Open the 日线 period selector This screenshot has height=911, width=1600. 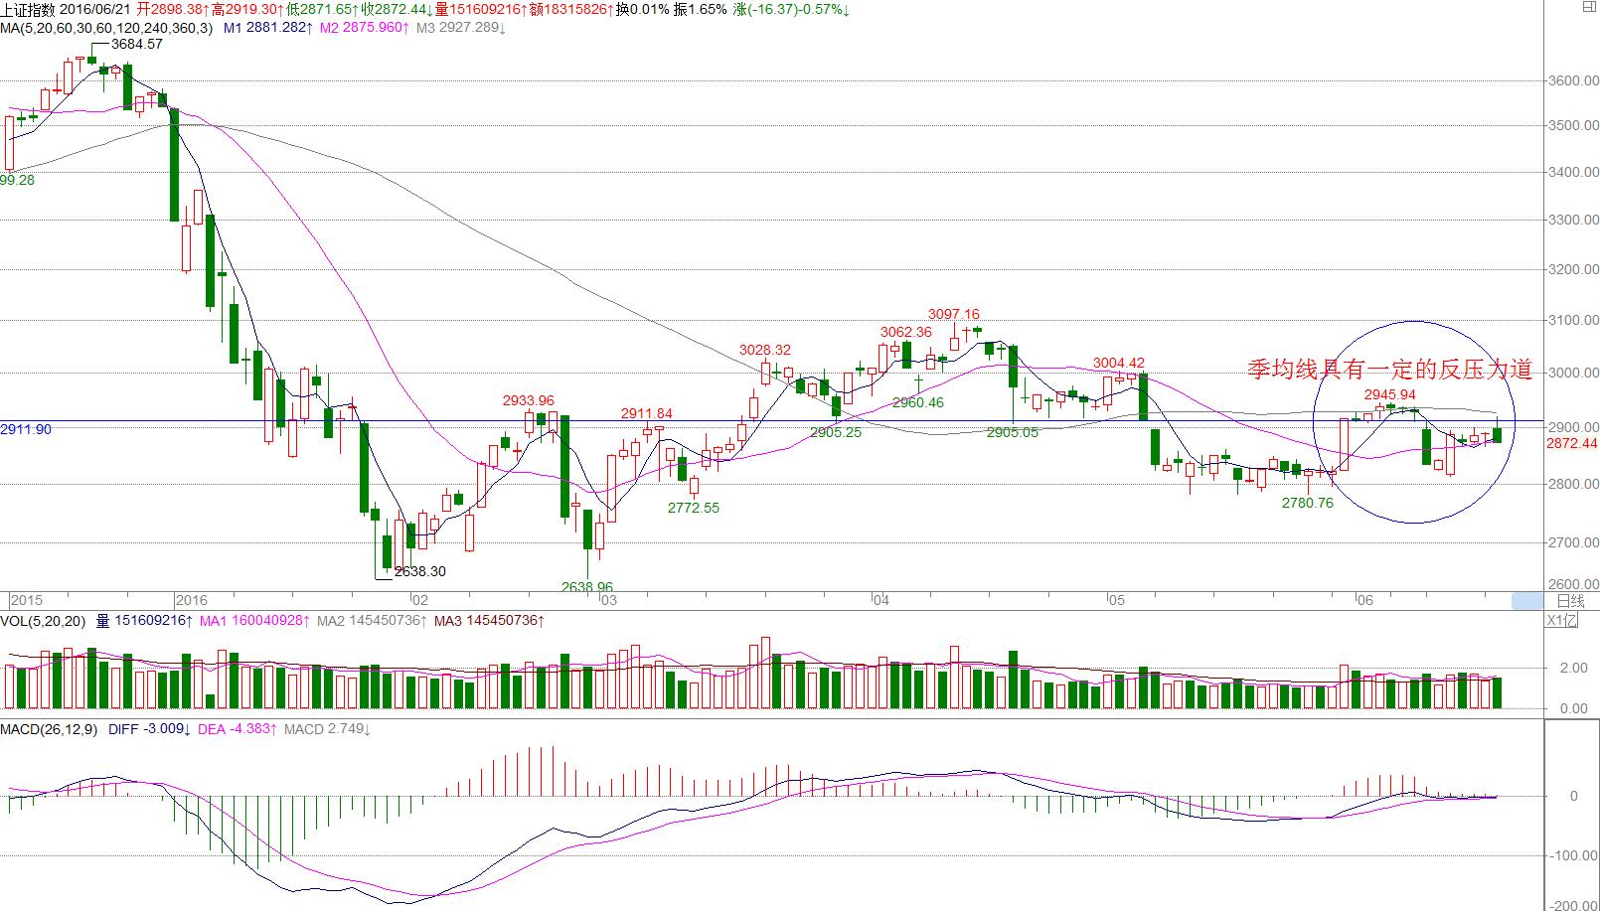click(x=1570, y=600)
